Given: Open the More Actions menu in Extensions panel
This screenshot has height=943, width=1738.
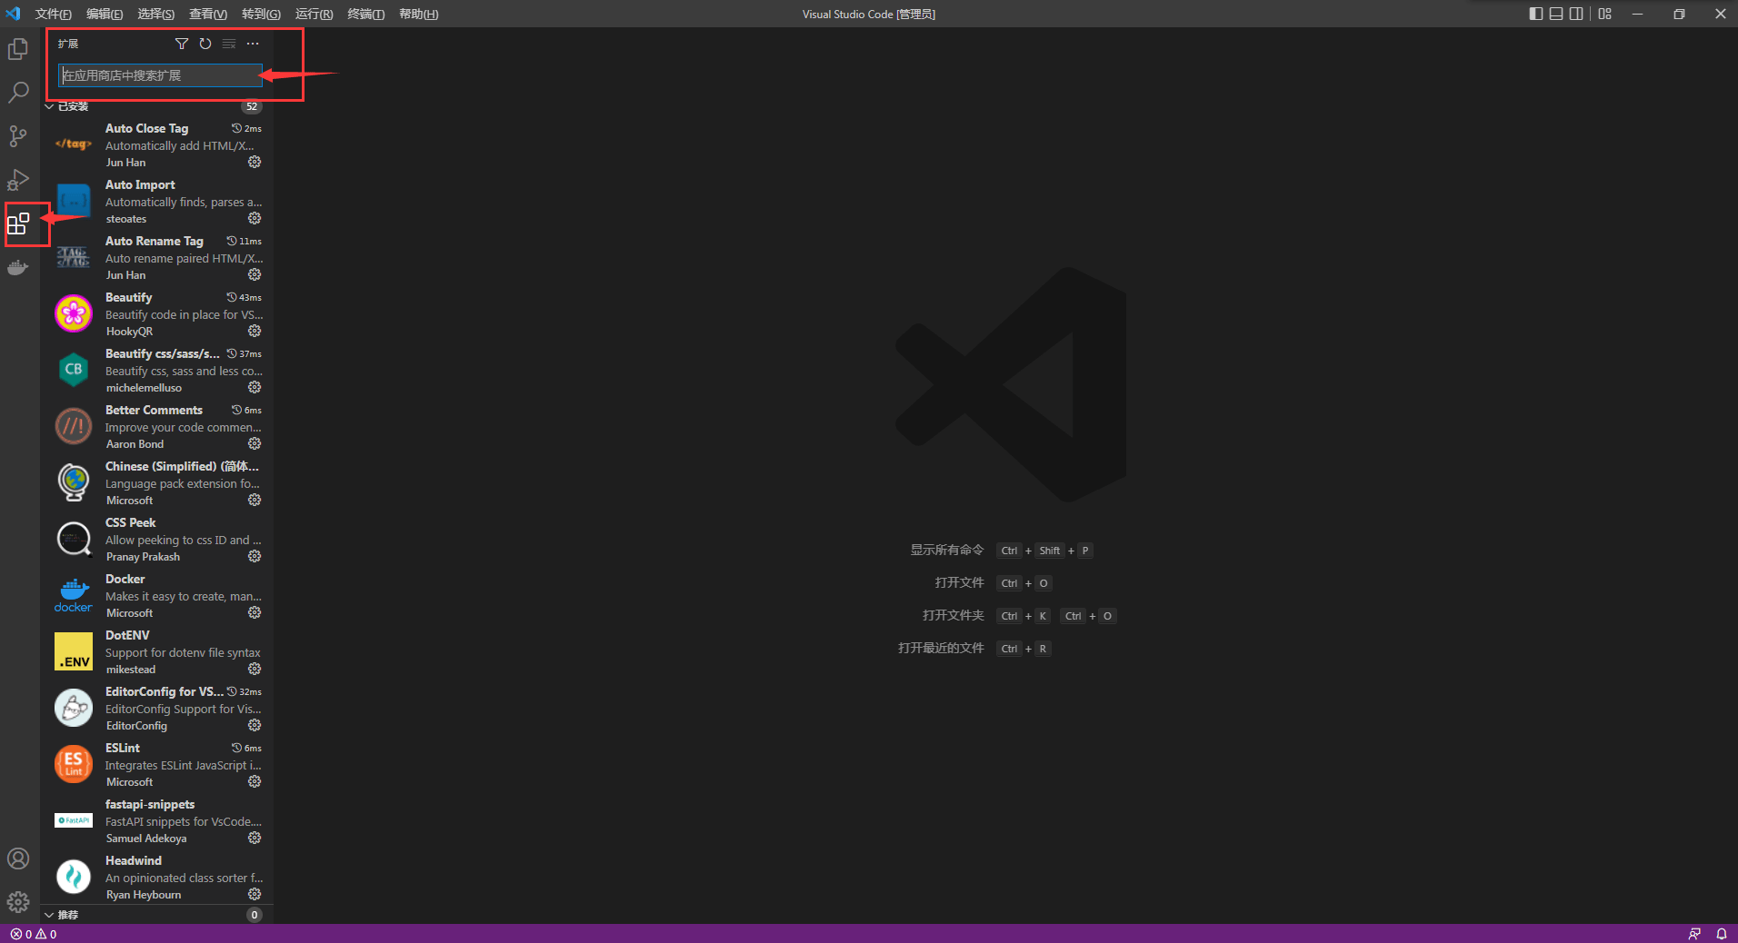Looking at the screenshot, I should 252,43.
